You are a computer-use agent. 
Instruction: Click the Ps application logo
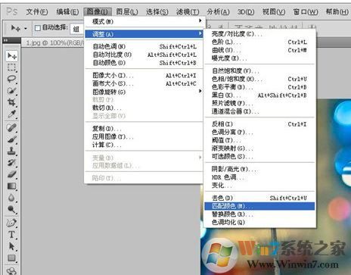(12, 11)
